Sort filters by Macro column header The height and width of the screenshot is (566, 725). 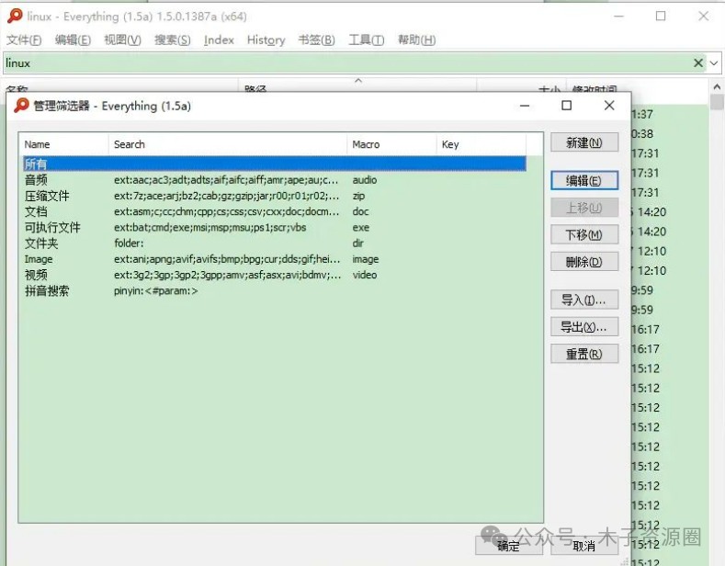pyautogui.click(x=391, y=144)
